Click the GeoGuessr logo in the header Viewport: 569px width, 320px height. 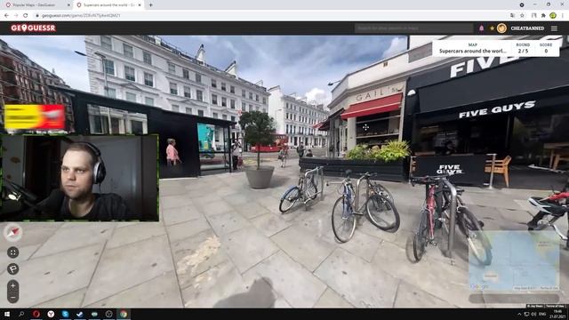tap(33, 28)
